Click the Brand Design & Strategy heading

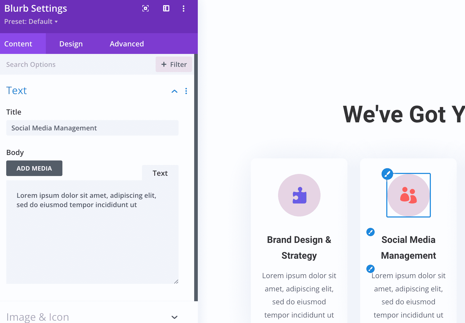point(299,248)
